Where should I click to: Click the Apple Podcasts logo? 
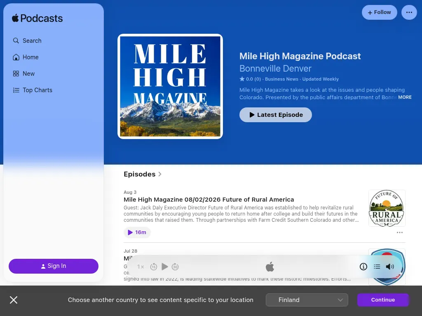coord(37,18)
